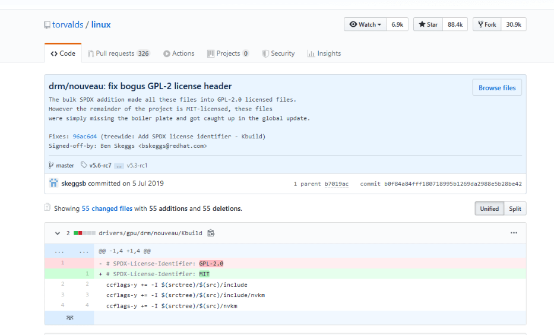Click the line ending in include/nvkm
554x335 pixels.
[285, 295]
